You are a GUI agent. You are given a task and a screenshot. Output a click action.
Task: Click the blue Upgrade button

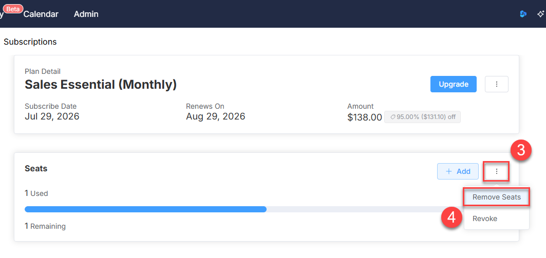pos(454,84)
